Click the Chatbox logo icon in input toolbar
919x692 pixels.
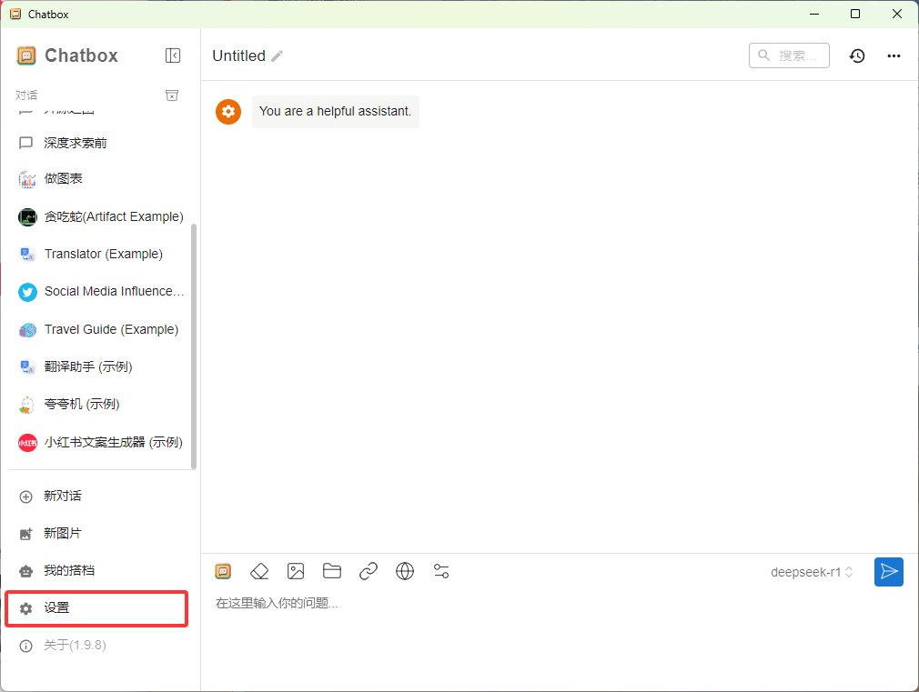tap(223, 571)
